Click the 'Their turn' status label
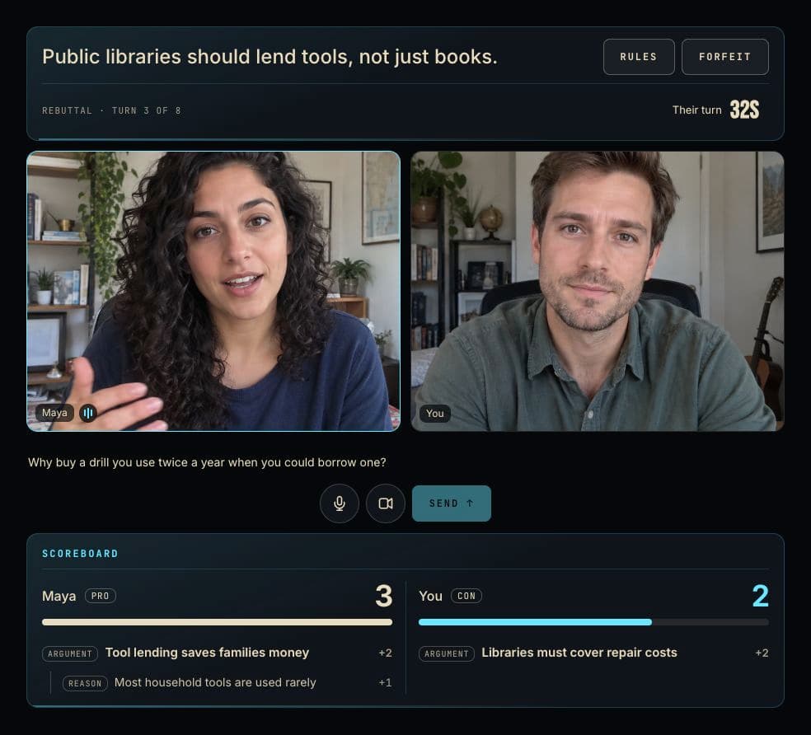This screenshot has width=811, height=735. [696, 110]
